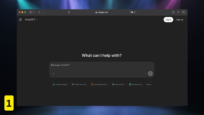Click the Sign up button

(180, 20)
